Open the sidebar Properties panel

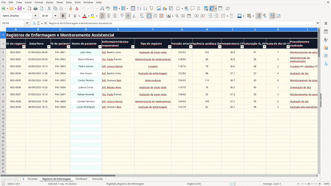[326, 32]
